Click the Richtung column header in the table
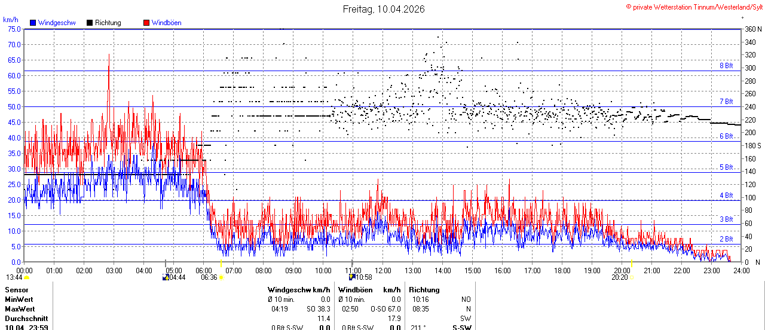Screen dimensions: 765x330 click(x=426, y=290)
